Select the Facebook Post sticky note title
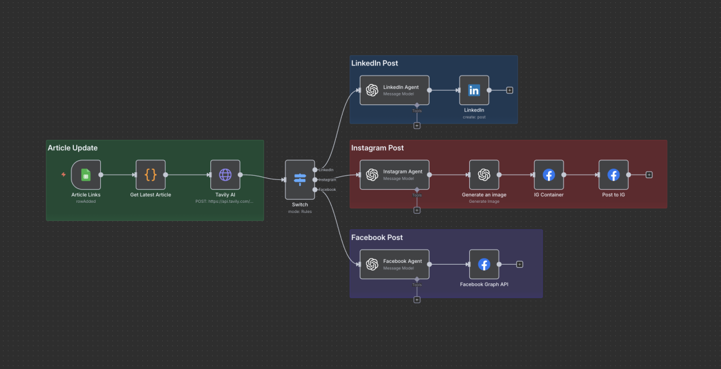 tap(377, 238)
